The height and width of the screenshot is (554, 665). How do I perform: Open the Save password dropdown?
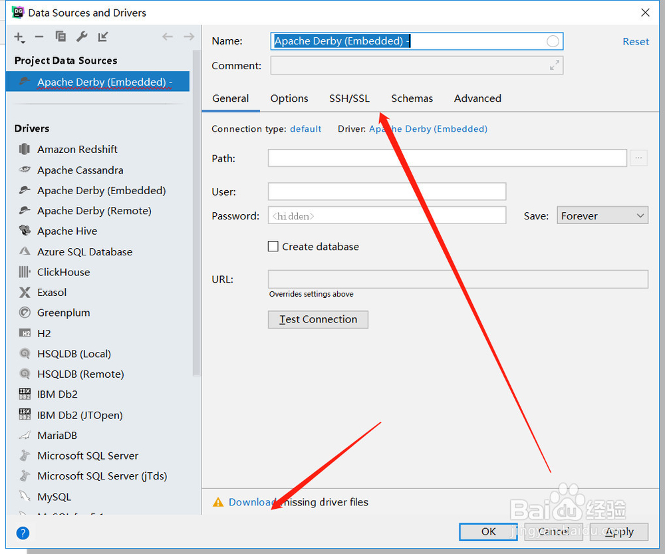point(602,215)
